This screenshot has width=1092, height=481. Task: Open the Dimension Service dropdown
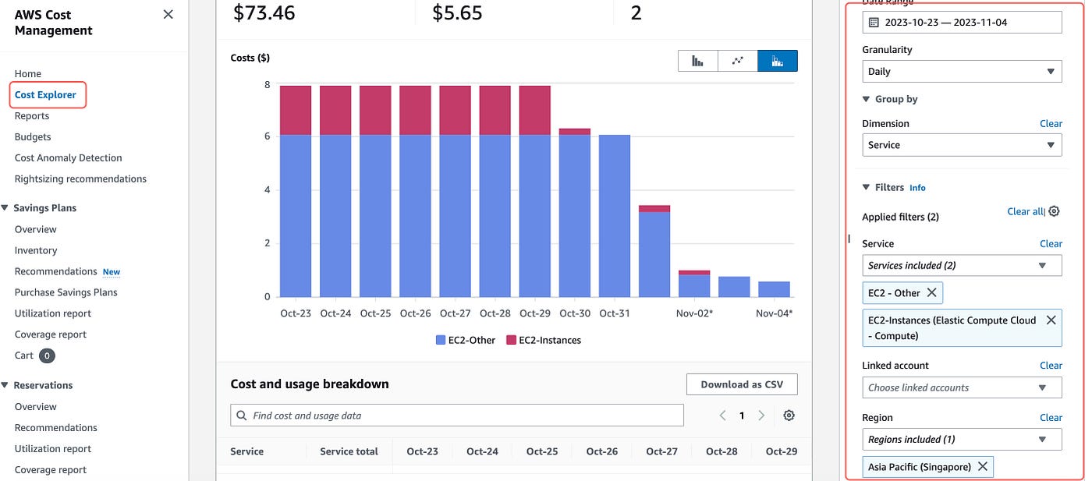[962, 145]
